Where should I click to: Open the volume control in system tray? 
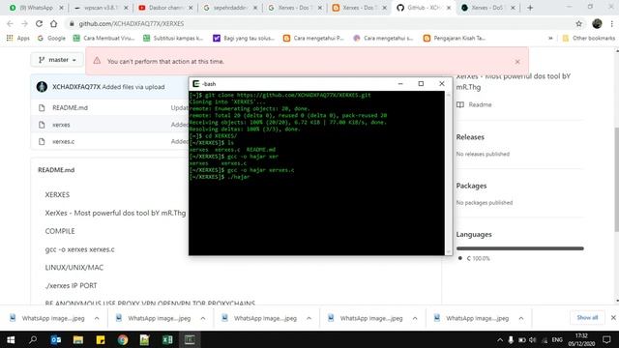point(533,339)
